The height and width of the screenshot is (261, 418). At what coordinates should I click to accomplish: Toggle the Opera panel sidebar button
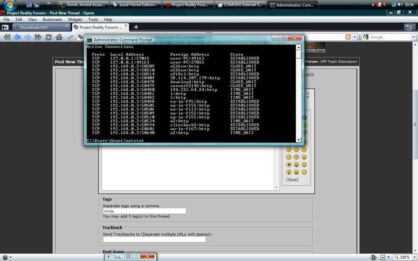(5, 27)
